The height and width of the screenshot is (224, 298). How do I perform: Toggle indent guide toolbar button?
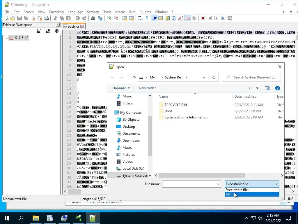(x=154, y=18)
